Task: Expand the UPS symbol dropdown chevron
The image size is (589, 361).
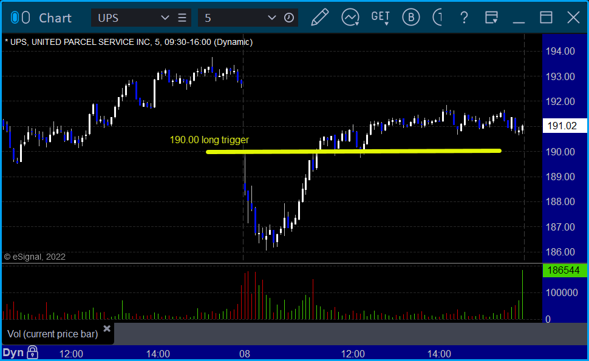Action: pyautogui.click(x=165, y=18)
